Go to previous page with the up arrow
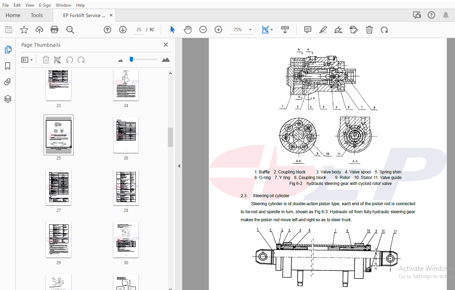Screen dimensions: 455x290 click(x=107, y=30)
